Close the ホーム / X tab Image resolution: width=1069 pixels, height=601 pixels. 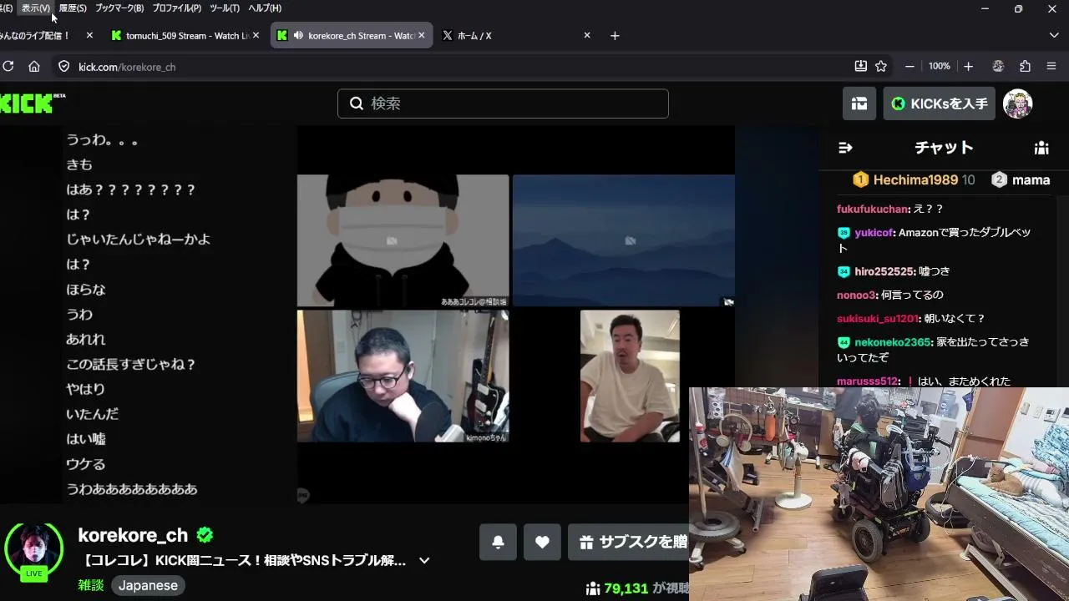587,36
